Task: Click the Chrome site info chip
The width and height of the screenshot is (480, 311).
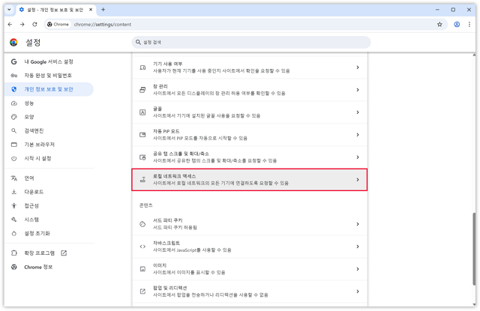Action: pyautogui.click(x=58, y=25)
